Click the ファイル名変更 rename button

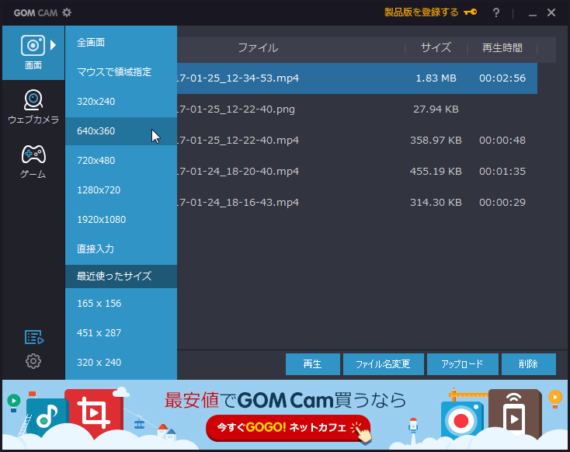click(383, 364)
